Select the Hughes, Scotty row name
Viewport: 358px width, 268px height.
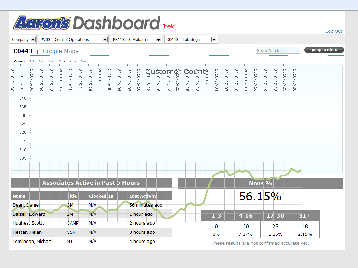pos(28,223)
